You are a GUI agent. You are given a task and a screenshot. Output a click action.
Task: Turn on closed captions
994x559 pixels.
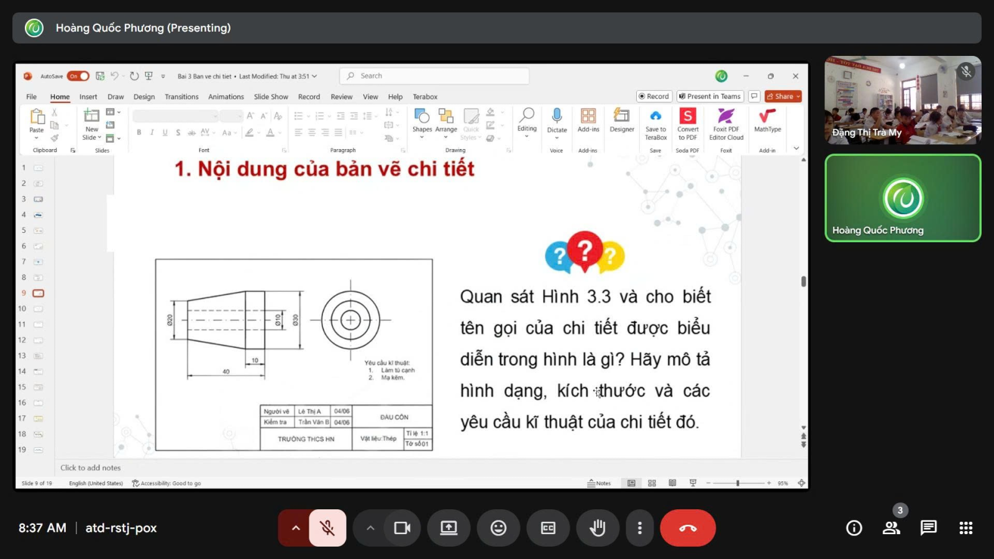(x=548, y=528)
